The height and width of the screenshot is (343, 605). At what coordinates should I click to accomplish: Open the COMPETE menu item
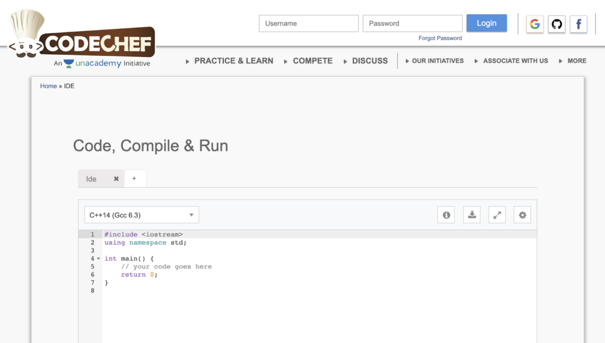(313, 61)
